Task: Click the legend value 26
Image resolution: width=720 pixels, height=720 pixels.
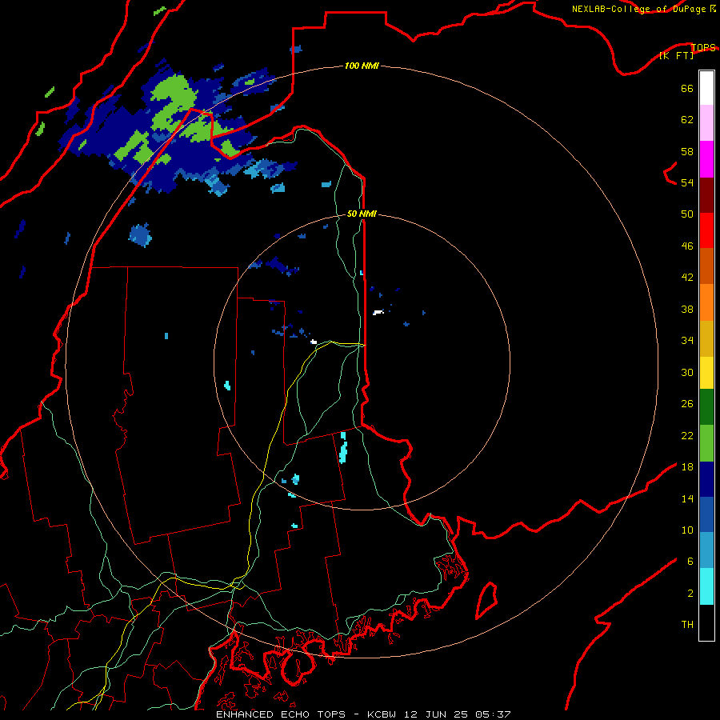Action: [687, 404]
